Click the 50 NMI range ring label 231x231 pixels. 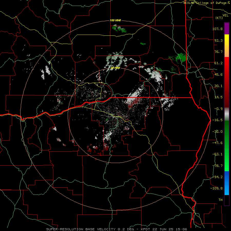115,68
